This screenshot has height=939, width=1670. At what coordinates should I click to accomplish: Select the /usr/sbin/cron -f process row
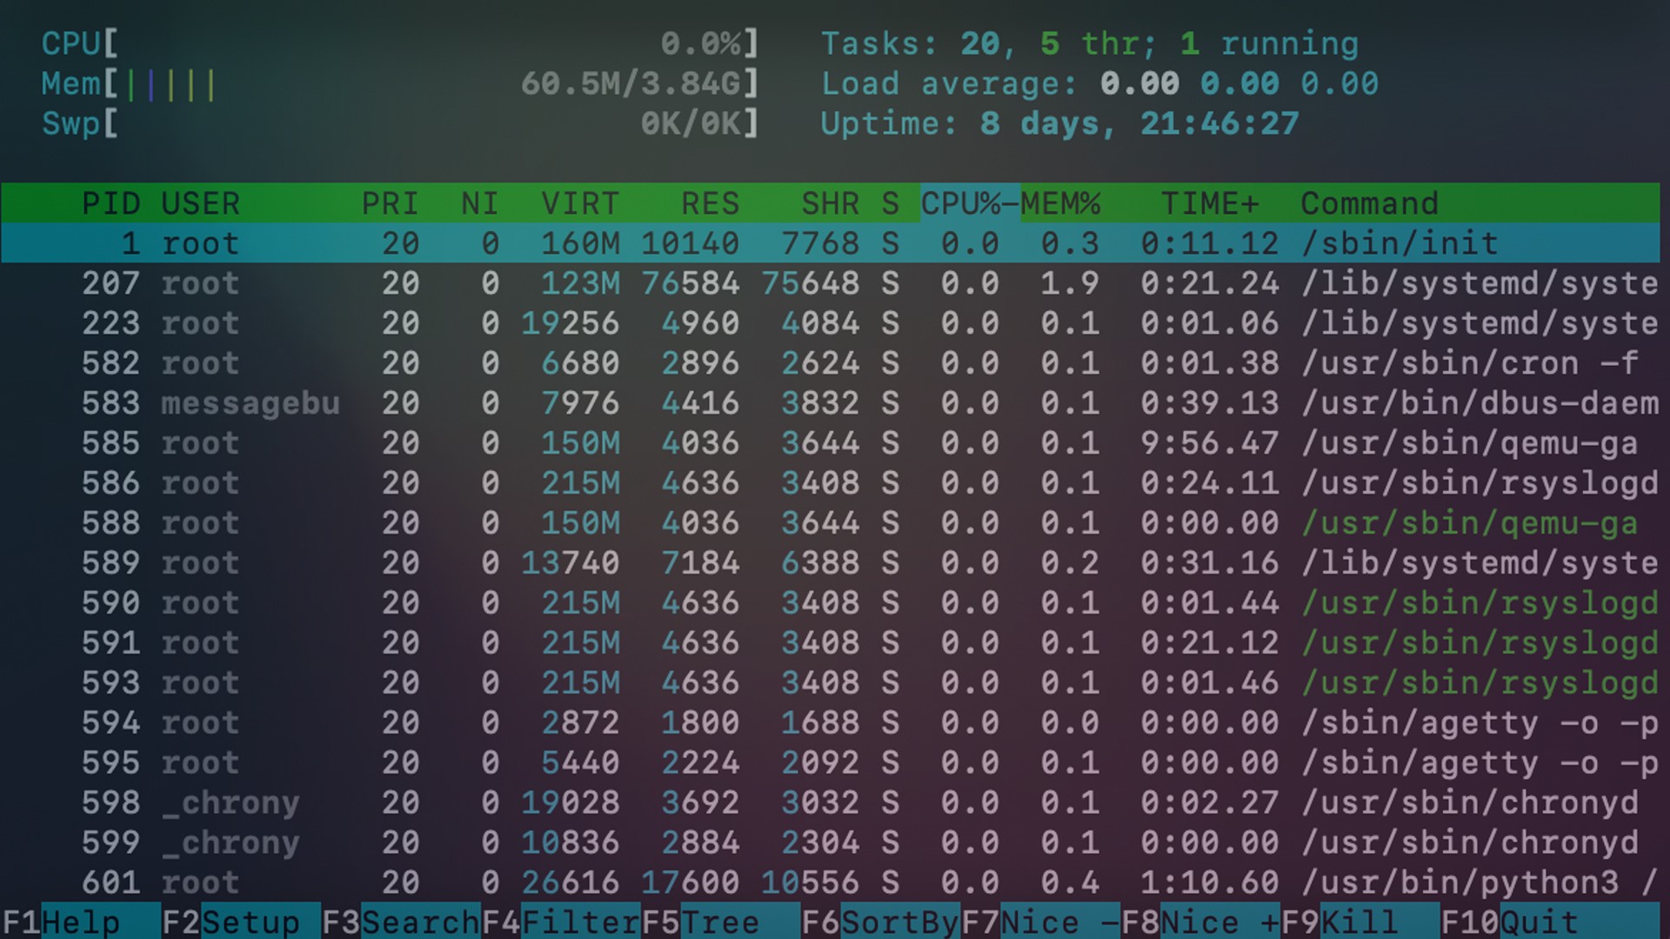point(1470,363)
